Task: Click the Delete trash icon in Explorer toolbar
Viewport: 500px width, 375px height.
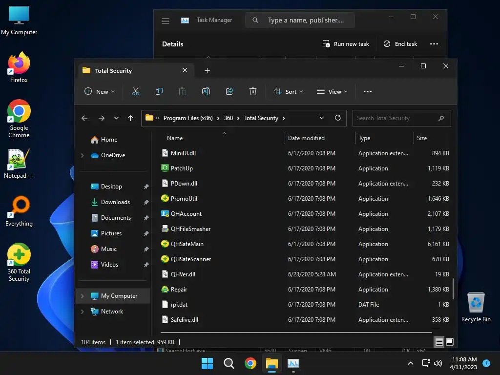Action: 253,91
